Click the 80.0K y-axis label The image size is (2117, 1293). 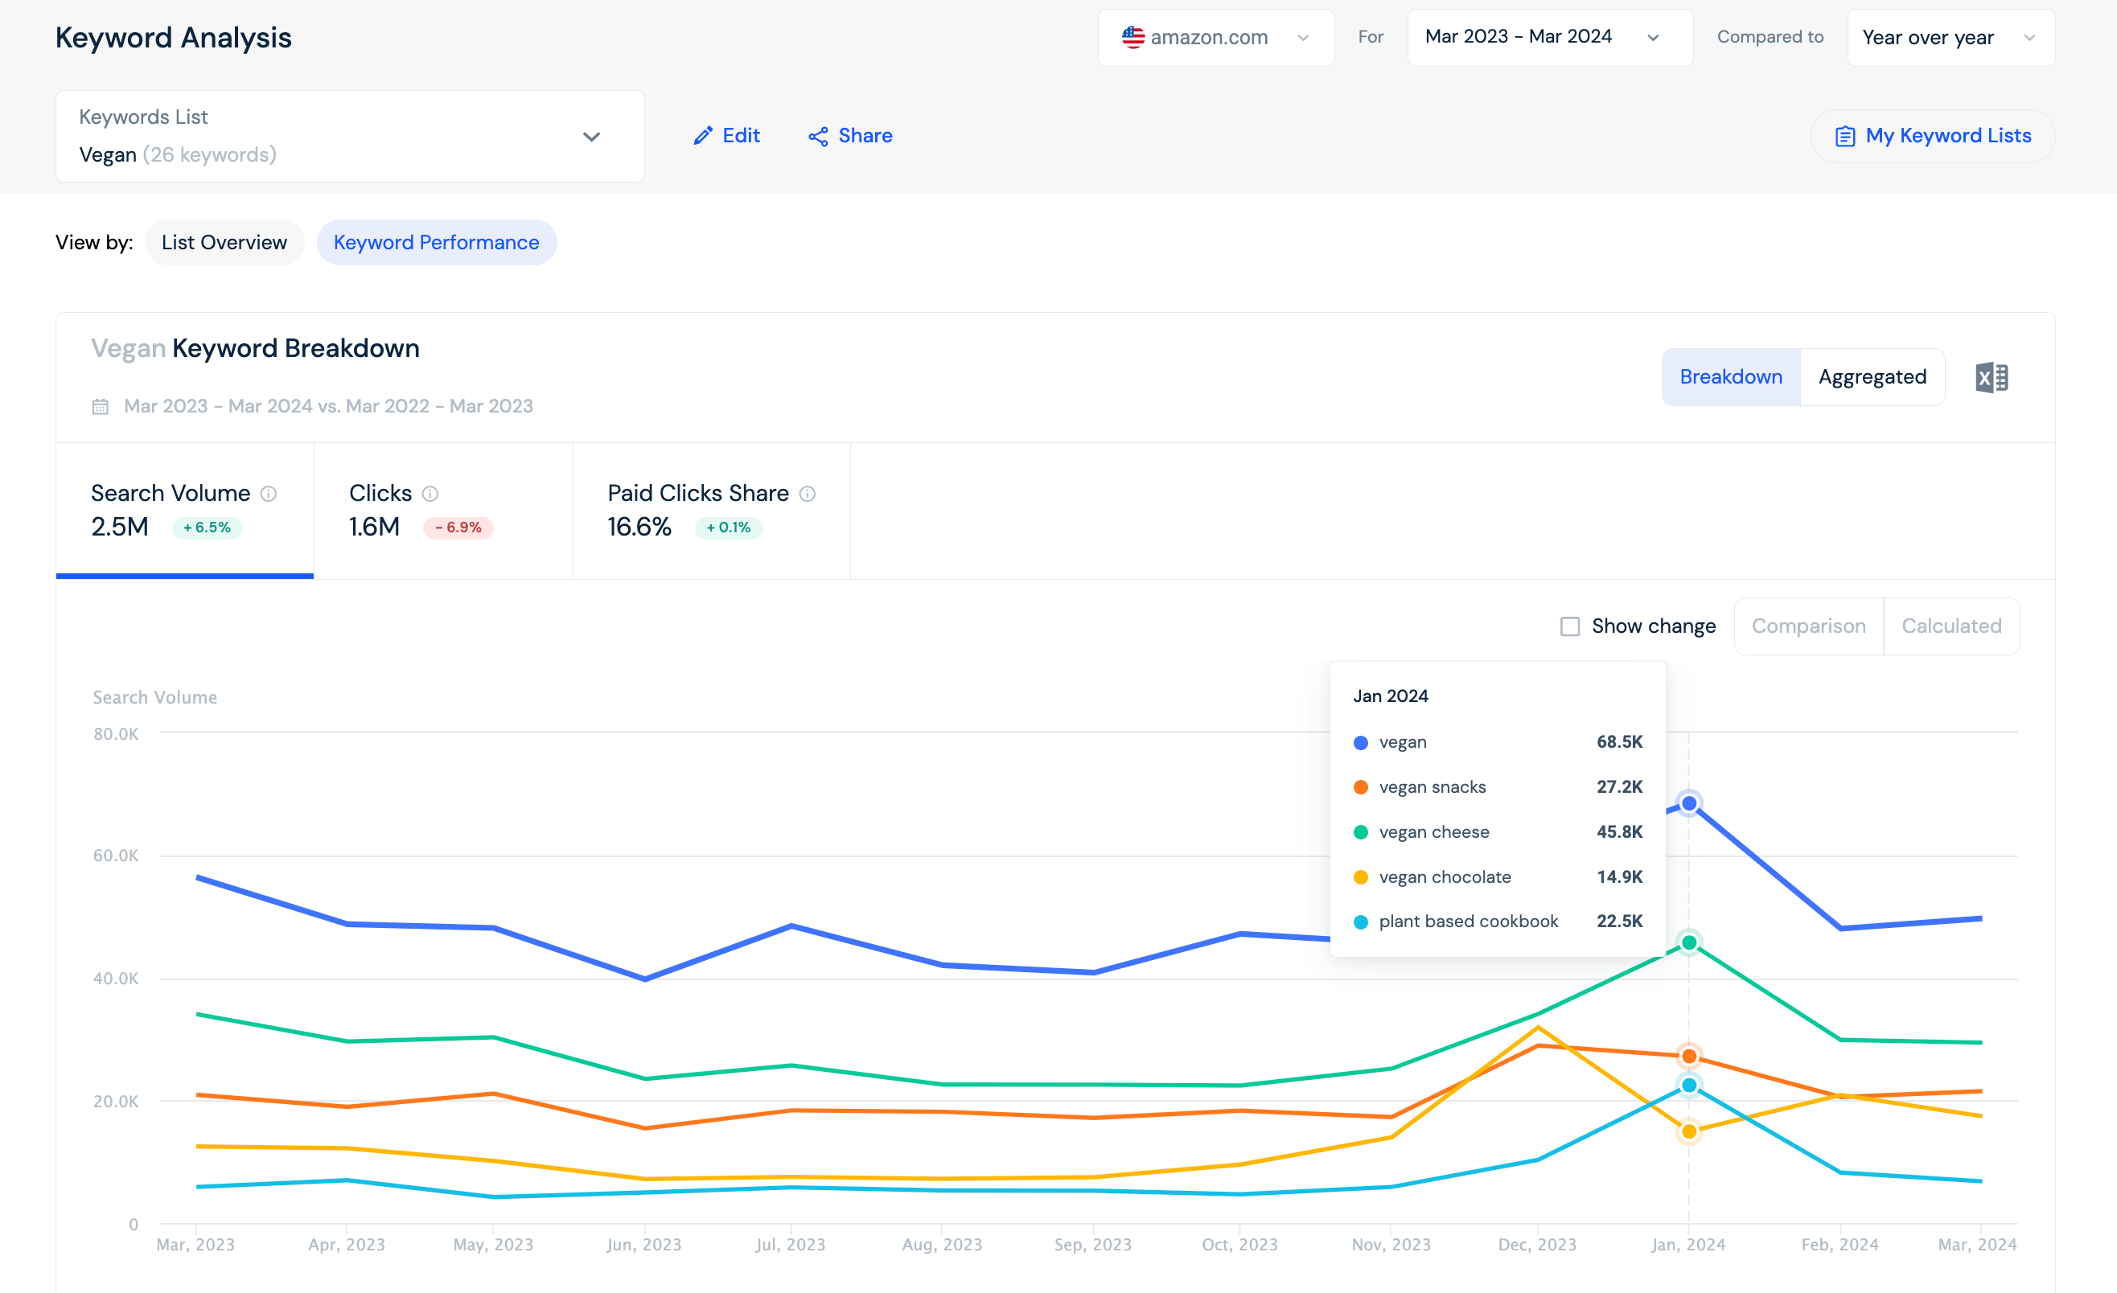coord(116,733)
